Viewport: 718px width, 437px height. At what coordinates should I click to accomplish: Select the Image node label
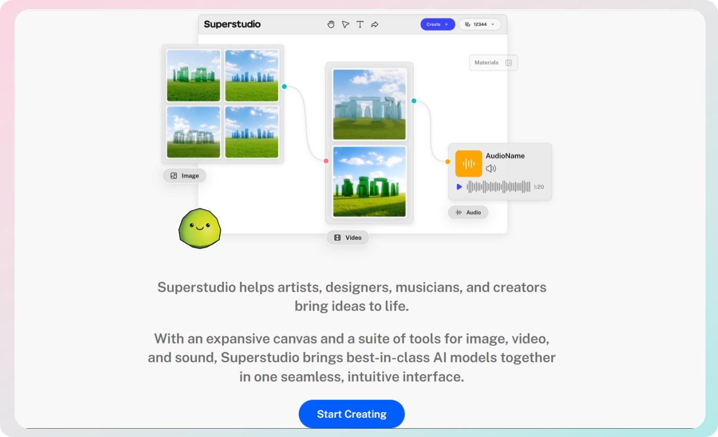click(x=184, y=176)
